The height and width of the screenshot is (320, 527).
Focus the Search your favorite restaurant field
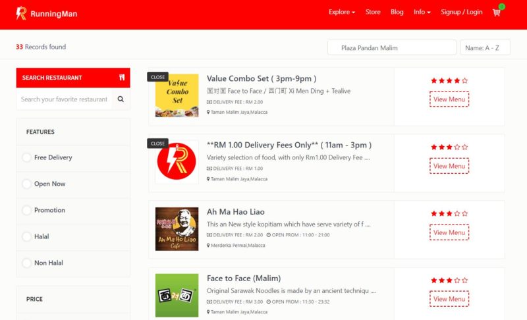pos(64,99)
